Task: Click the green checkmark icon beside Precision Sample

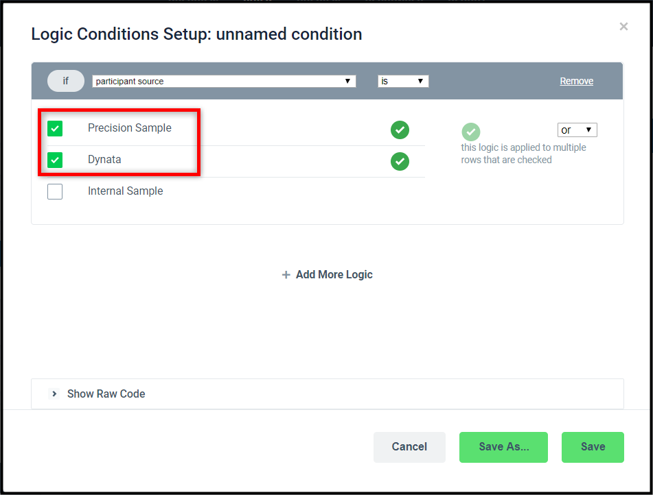Action: tap(400, 130)
